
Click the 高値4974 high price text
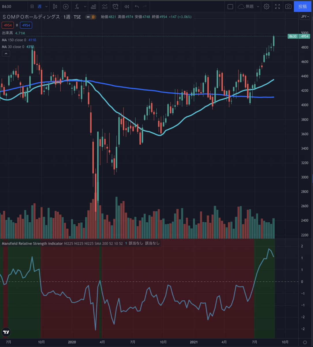coord(125,17)
